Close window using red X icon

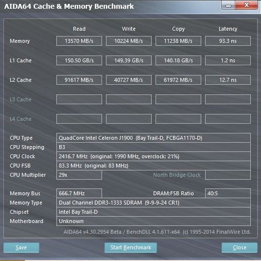[x=246, y=5]
